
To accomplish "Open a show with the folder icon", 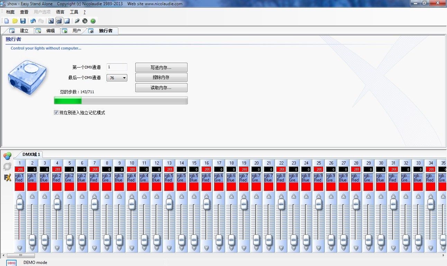I will click(15, 21).
